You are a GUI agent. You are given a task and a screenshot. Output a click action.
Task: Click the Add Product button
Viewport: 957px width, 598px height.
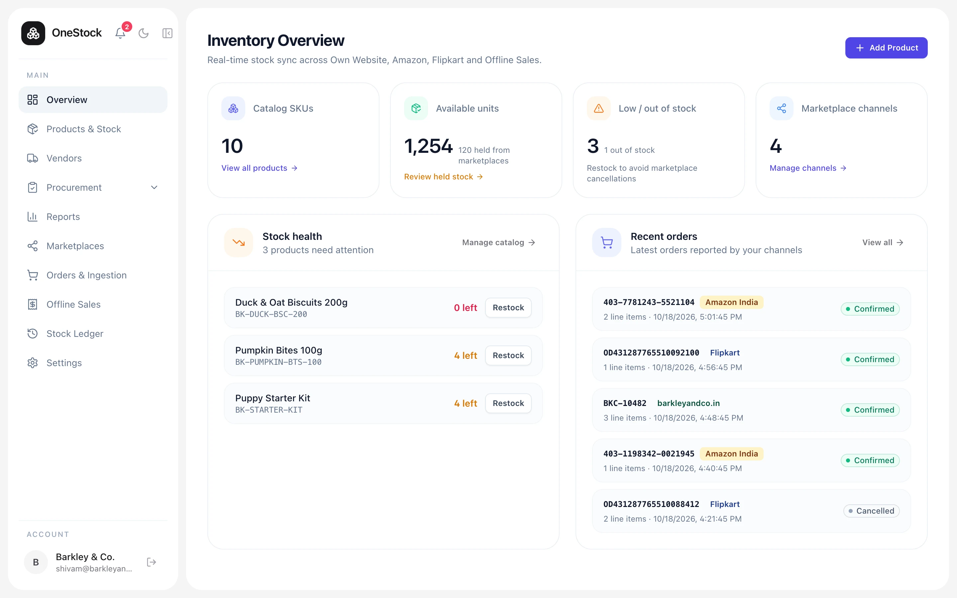coord(886,48)
